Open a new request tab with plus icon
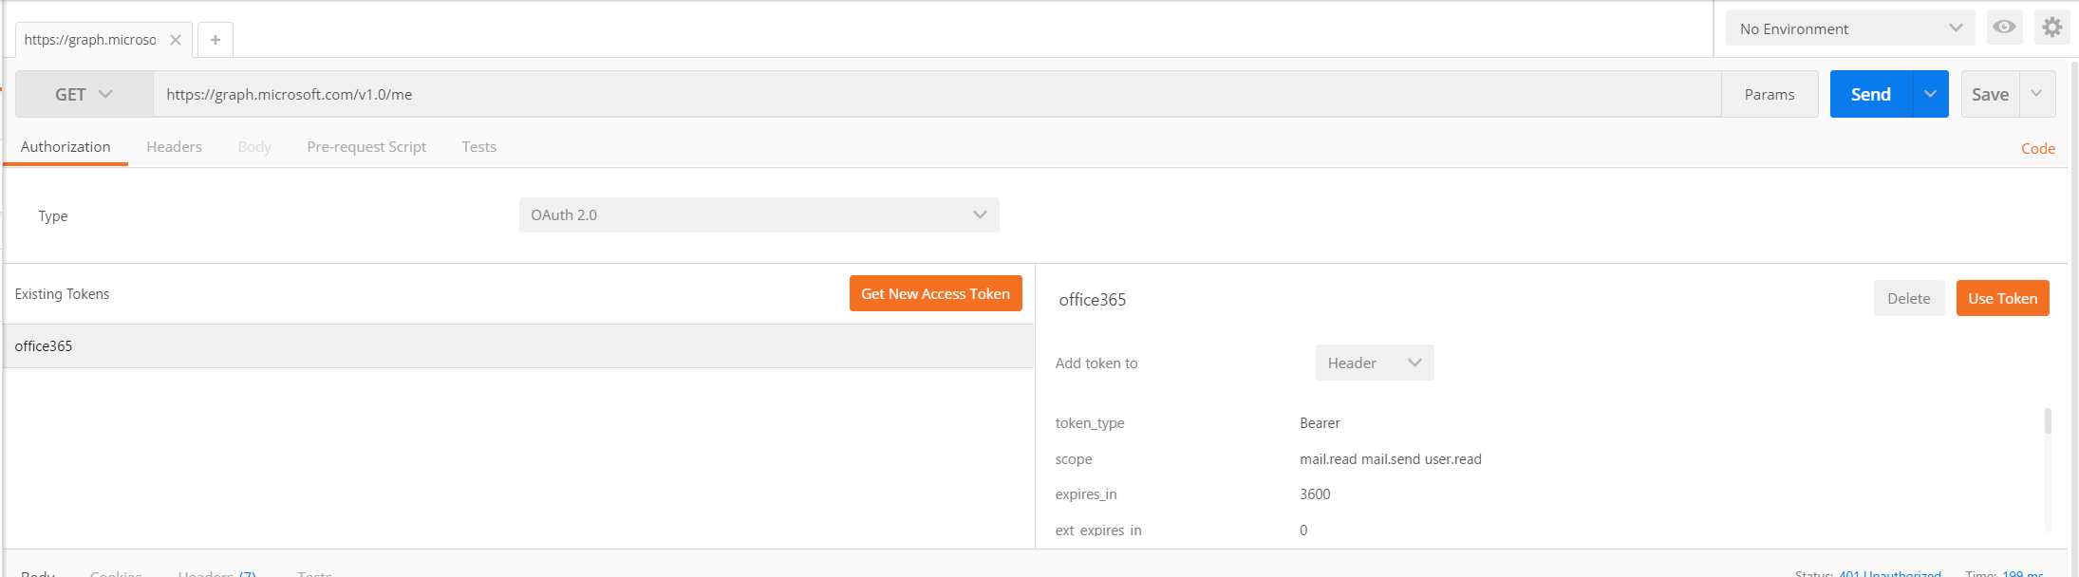 pyautogui.click(x=215, y=40)
